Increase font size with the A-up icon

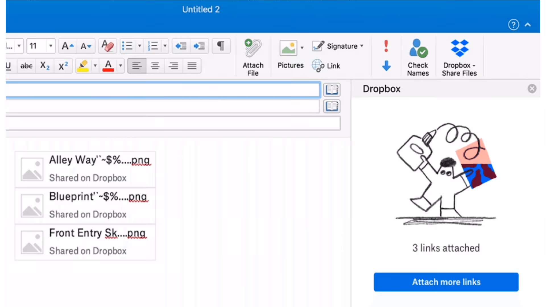click(x=68, y=46)
